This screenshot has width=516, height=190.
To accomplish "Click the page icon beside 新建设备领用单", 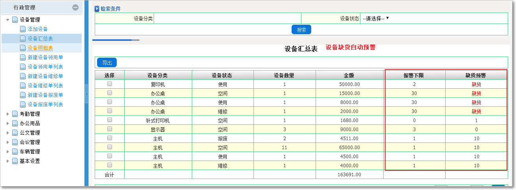I will pos(23,57).
